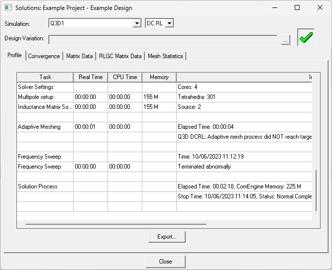Open the DC RL solution type dropdown
This screenshot has height=270, width=332.
pos(169,23)
